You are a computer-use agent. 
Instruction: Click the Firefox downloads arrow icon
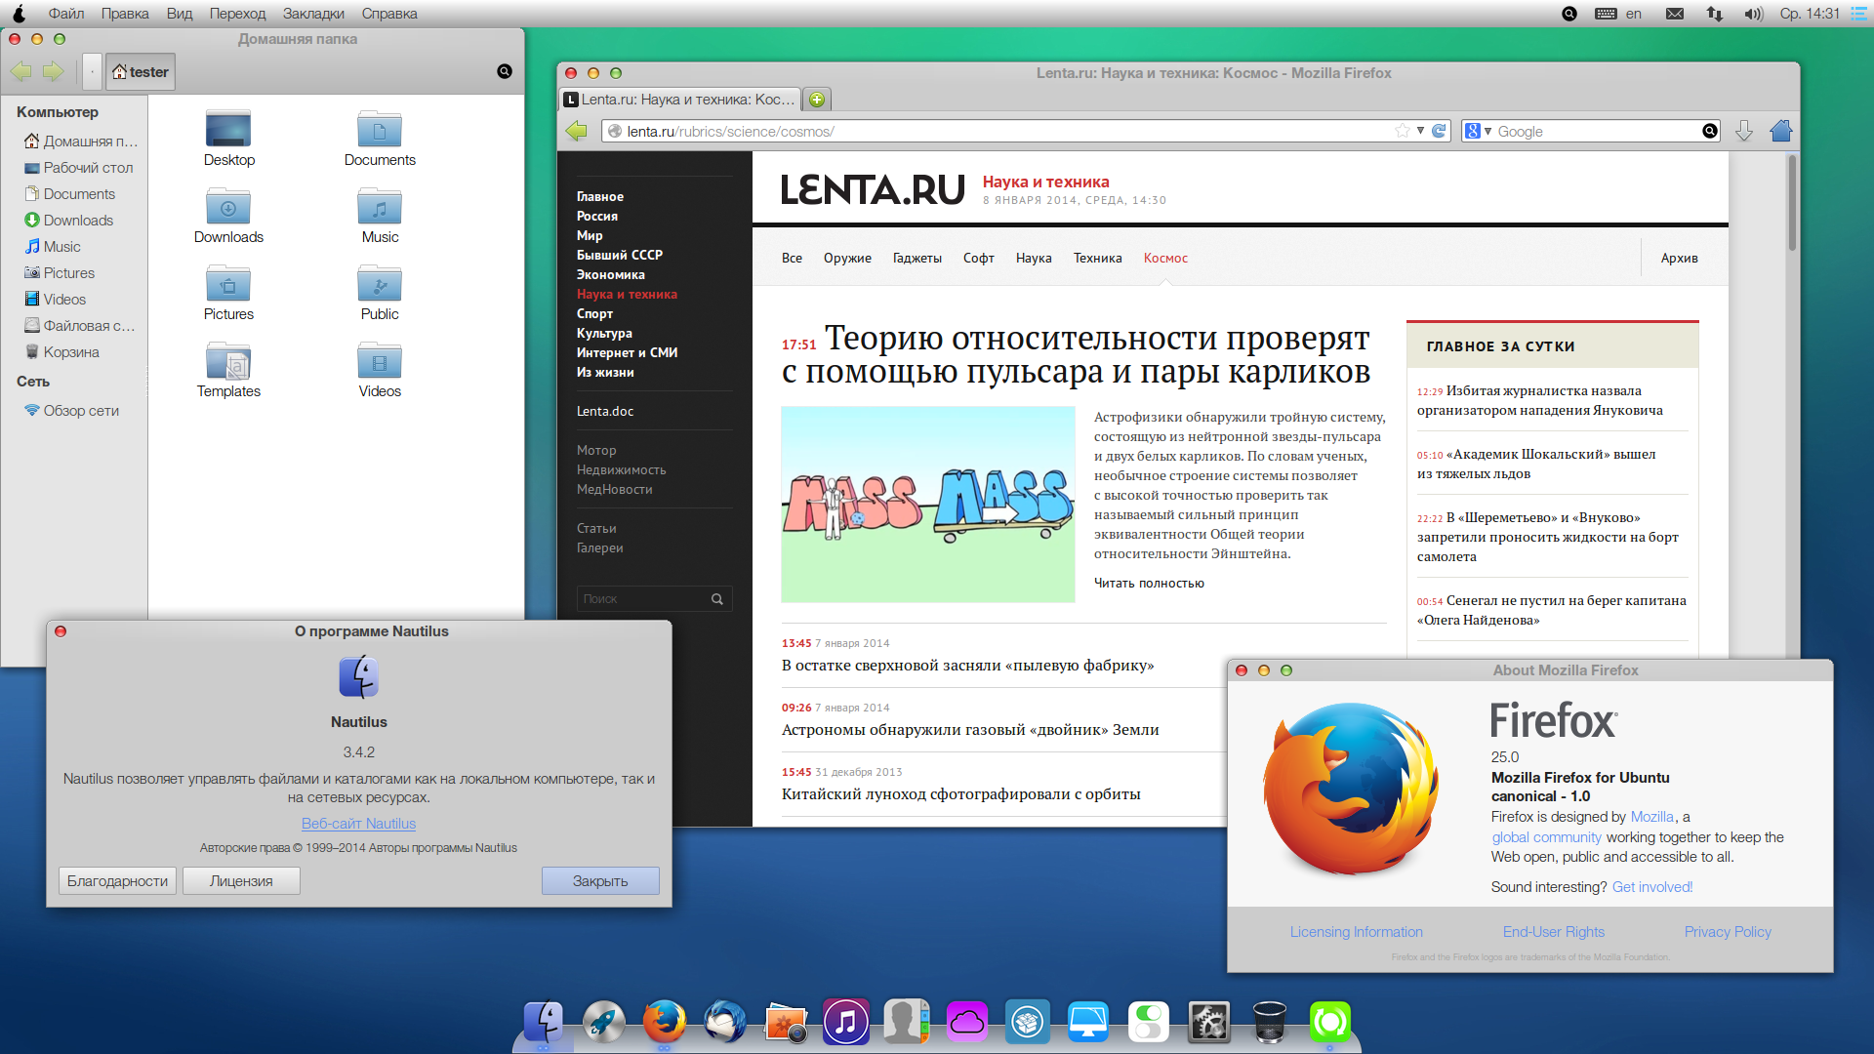(1744, 131)
